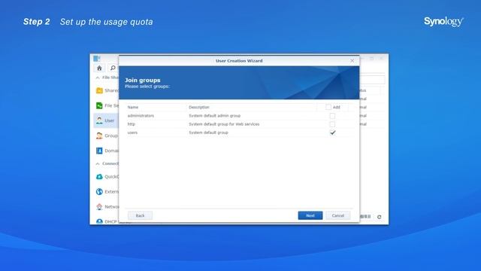
Task: Open File Services via its green icon
Action: coord(99,105)
